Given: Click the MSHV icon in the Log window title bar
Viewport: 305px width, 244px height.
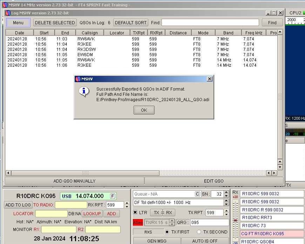Looking at the screenshot, I should coord(8,13).
